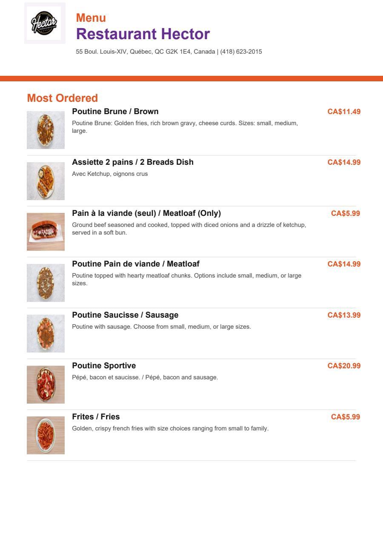Viewport: 383px width, 542px height.
Task: View the Poutine Saucisse / Sausage photo
Action: [x=46, y=334]
